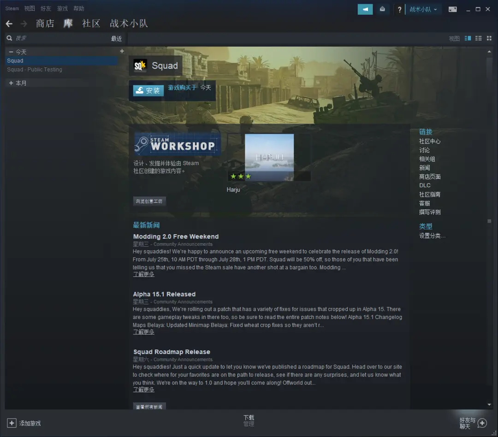Open the 游戏 menu
This screenshot has height=437, width=498.
tap(62, 9)
